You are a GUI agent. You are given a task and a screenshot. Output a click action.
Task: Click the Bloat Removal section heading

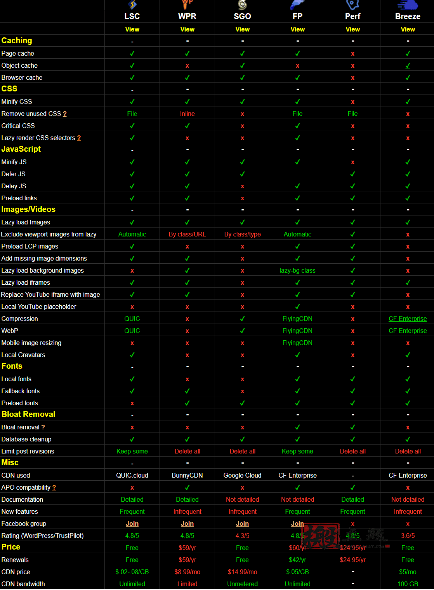28,414
